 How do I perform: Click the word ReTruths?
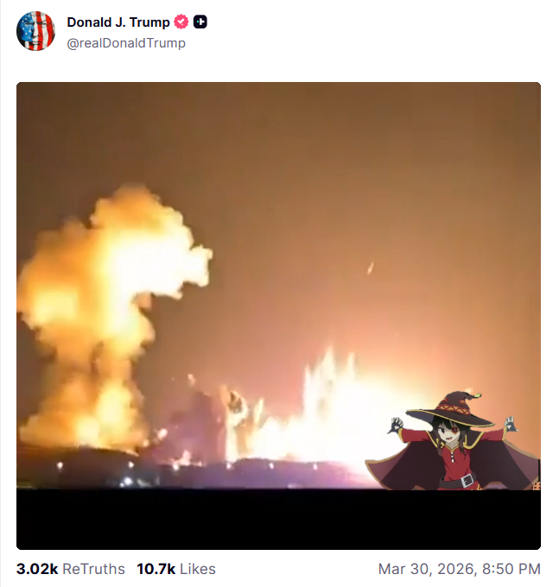click(x=93, y=569)
